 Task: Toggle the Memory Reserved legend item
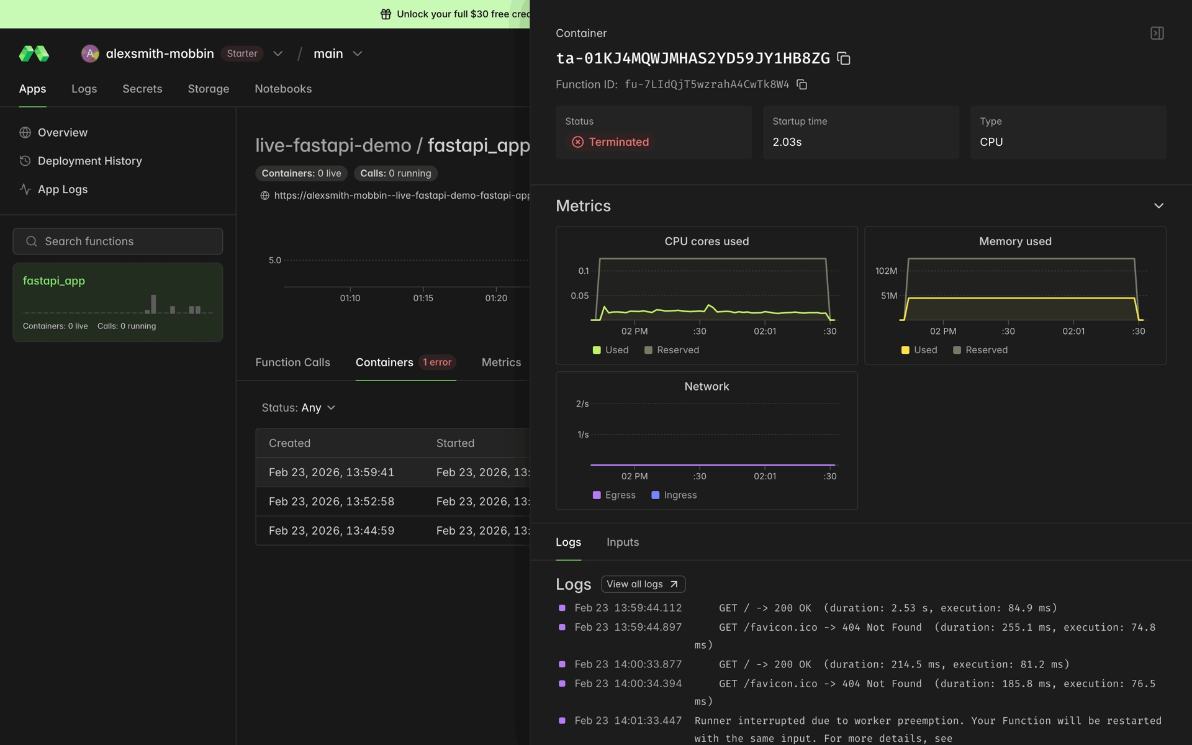980,350
